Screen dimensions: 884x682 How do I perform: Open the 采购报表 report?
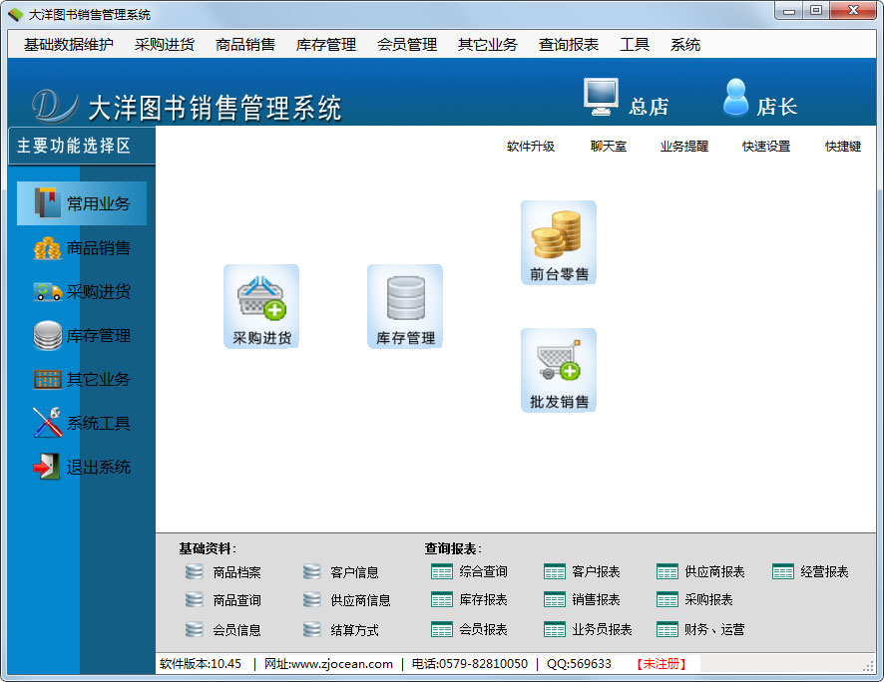point(694,600)
